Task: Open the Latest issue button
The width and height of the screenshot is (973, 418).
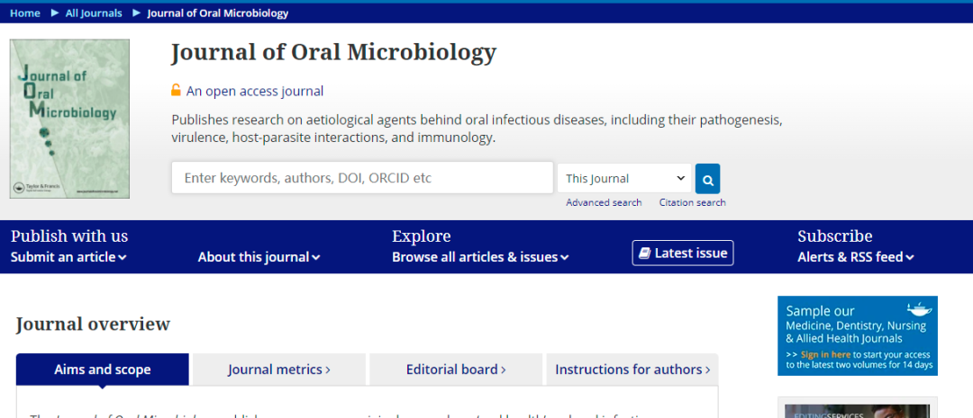Action: pyautogui.click(x=683, y=253)
